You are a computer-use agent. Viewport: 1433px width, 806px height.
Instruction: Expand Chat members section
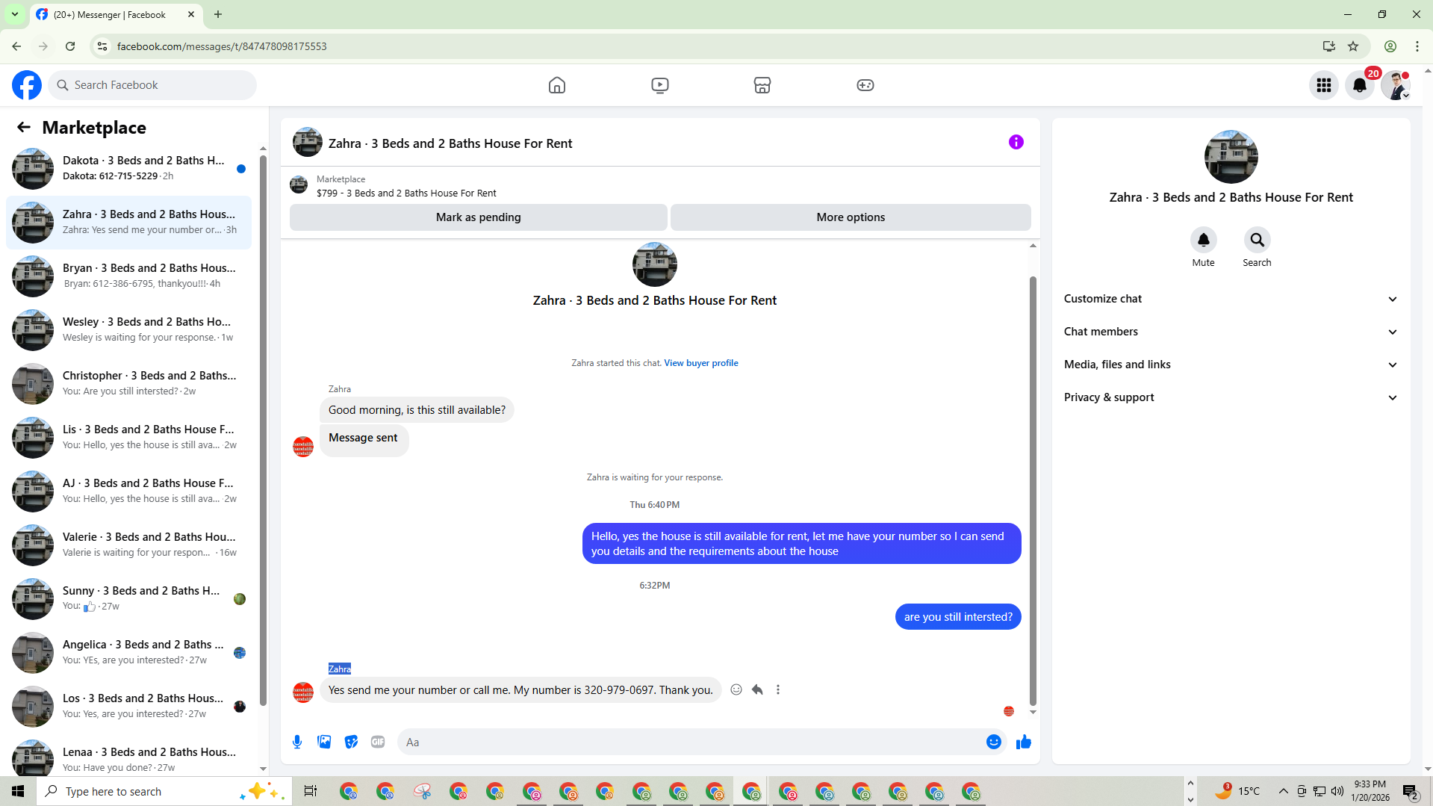[x=1231, y=332]
